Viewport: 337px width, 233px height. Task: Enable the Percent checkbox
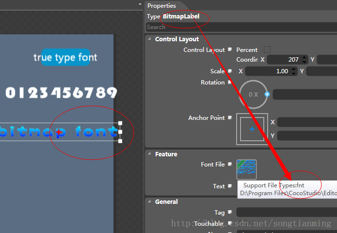click(x=267, y=50)
